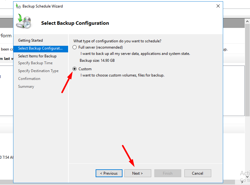
Task: Jump to the Specify Backup Time step
Action: tap(35, 63)
